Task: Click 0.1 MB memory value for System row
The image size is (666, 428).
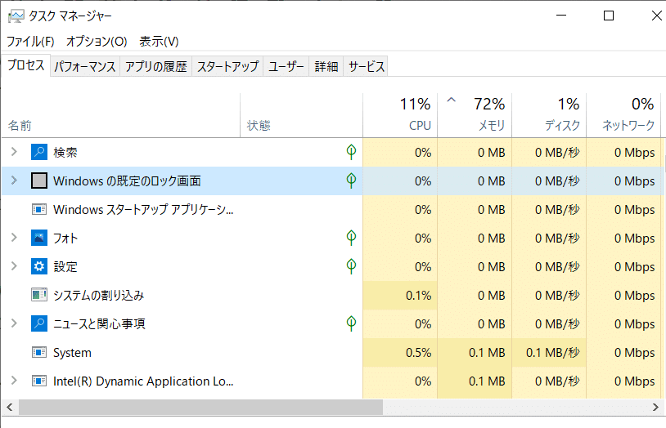Action: point(487,353)
